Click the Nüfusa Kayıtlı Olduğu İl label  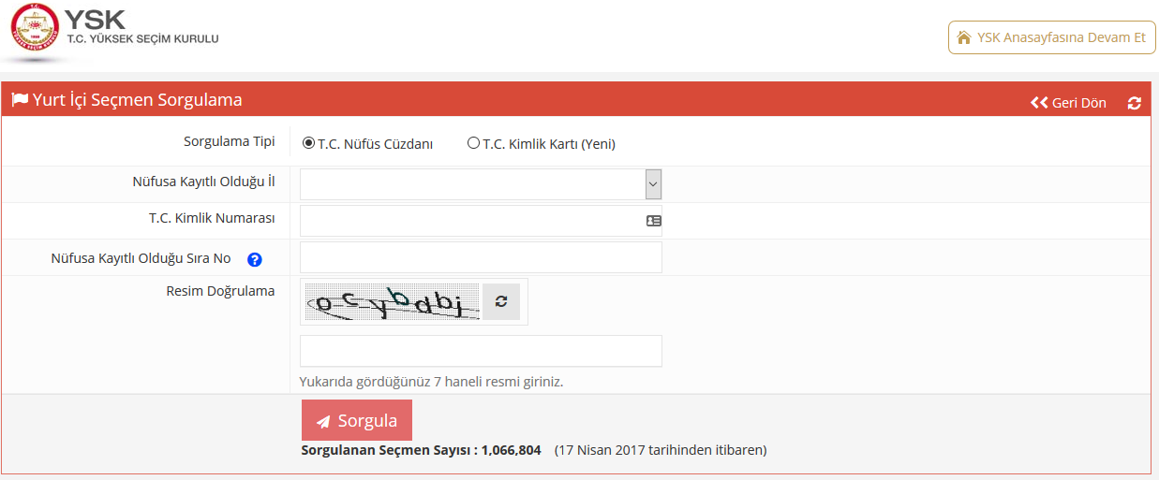204,182
